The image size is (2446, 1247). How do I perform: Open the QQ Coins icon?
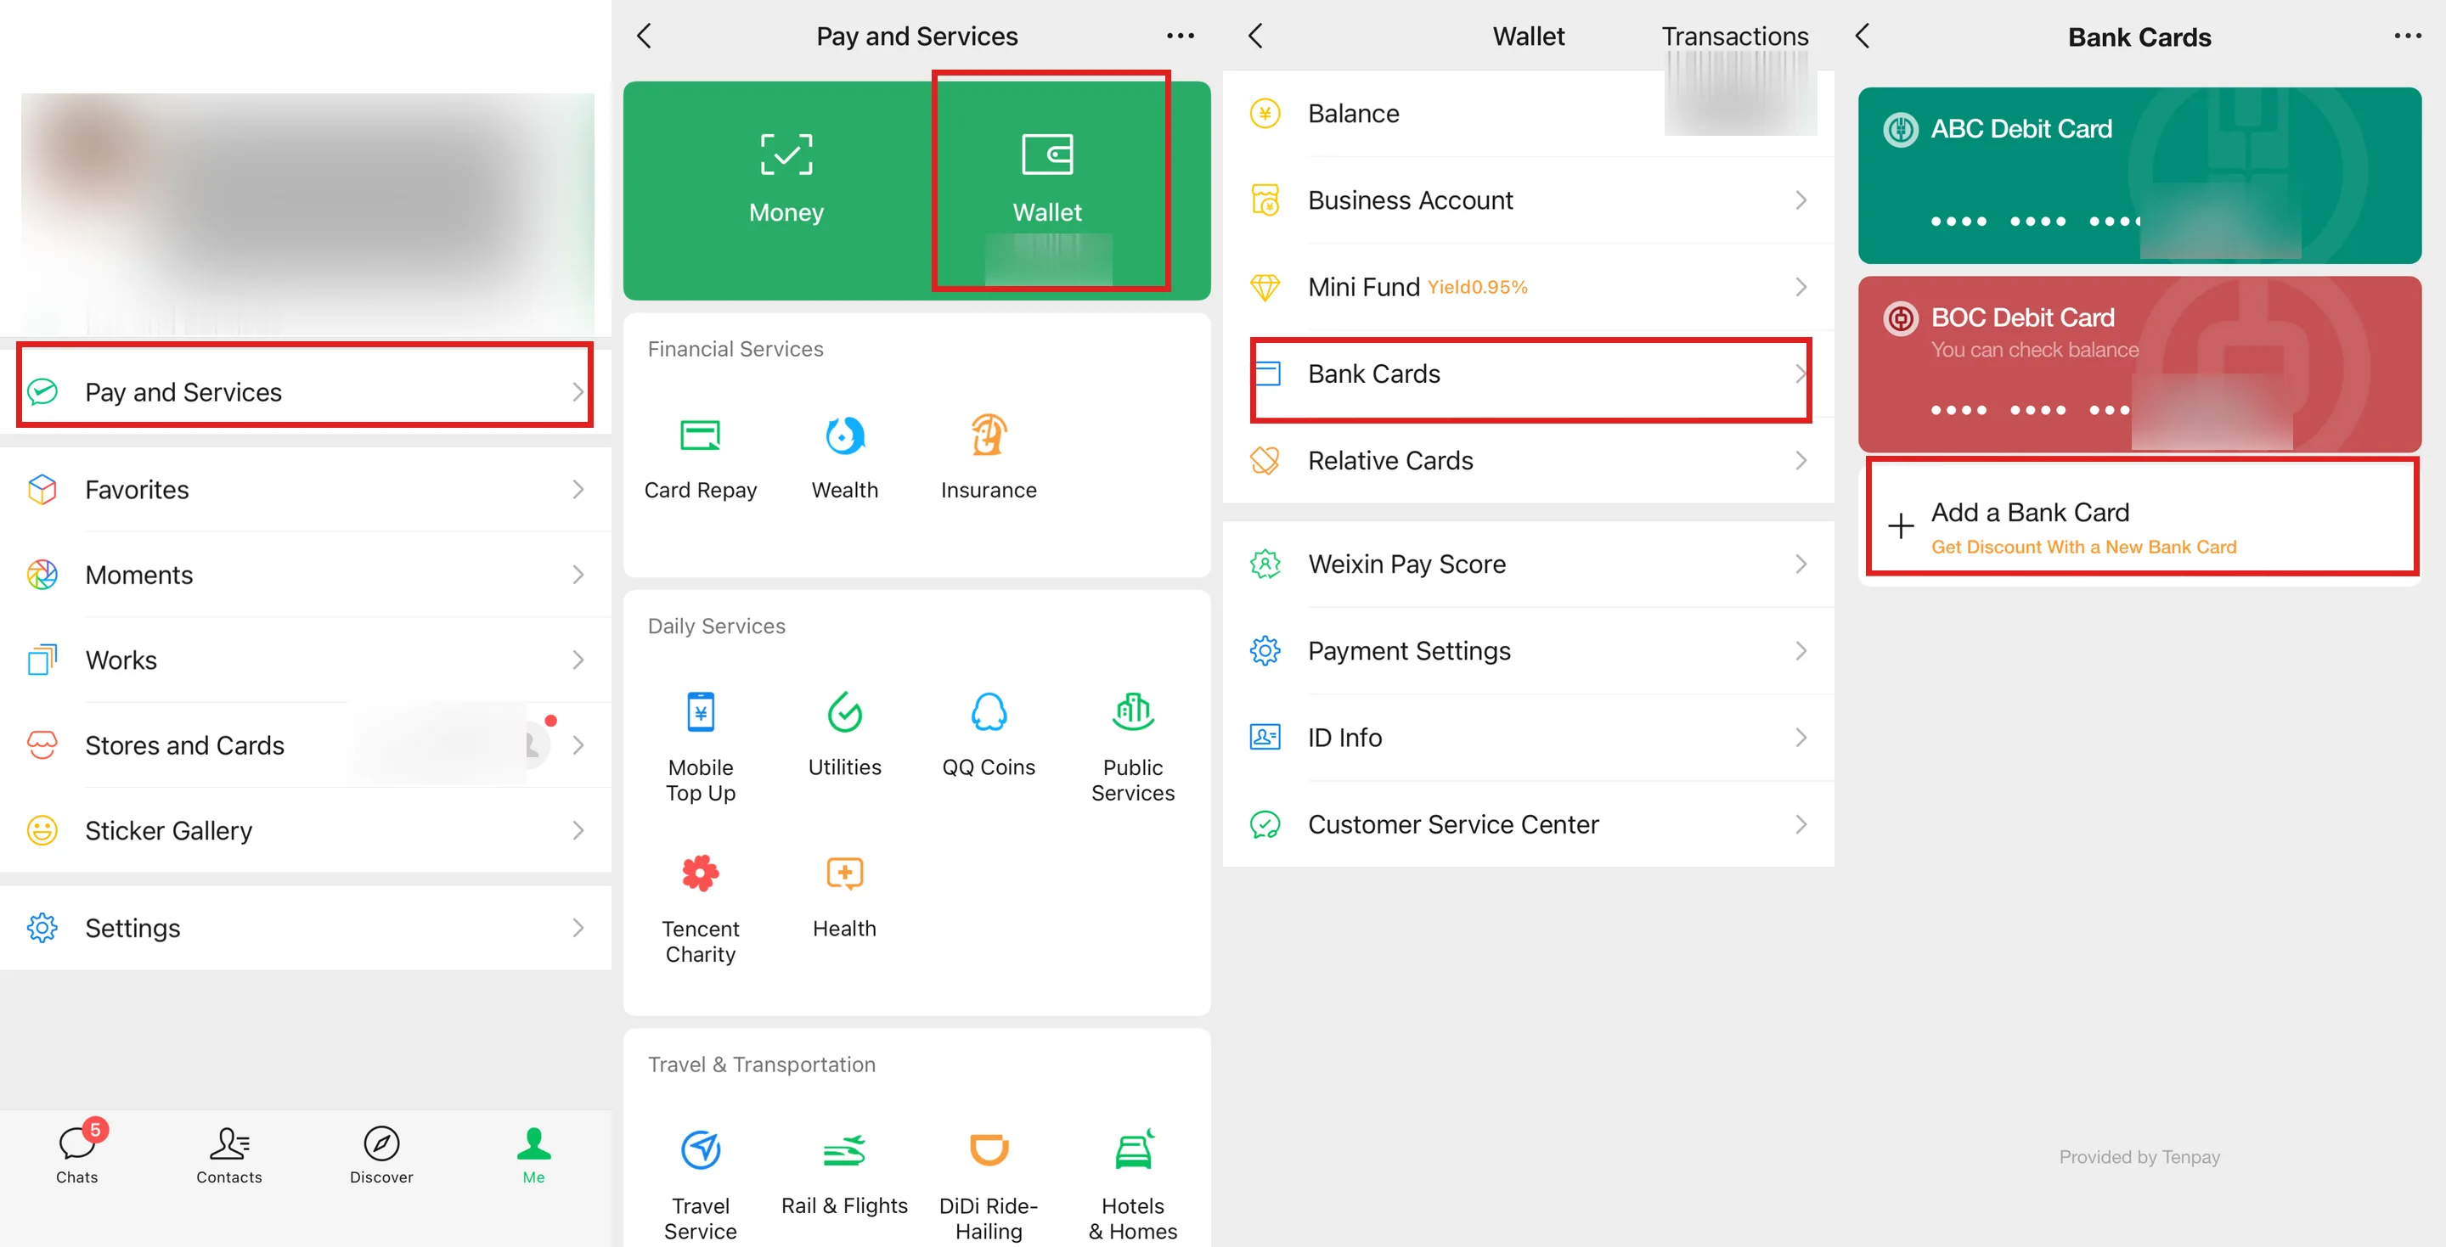(989, 711)
